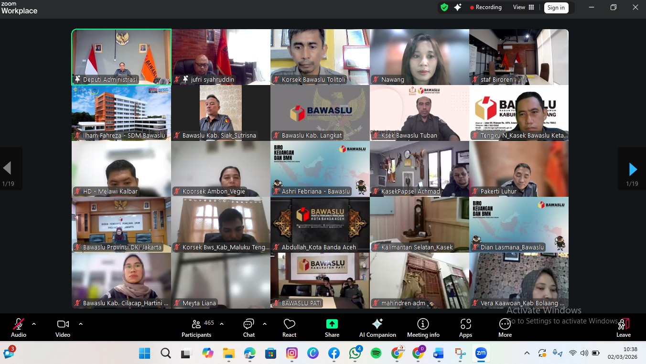646x364 pixels.
Task: Click the name label Meyta Liana
Action: tap(199, 303)
